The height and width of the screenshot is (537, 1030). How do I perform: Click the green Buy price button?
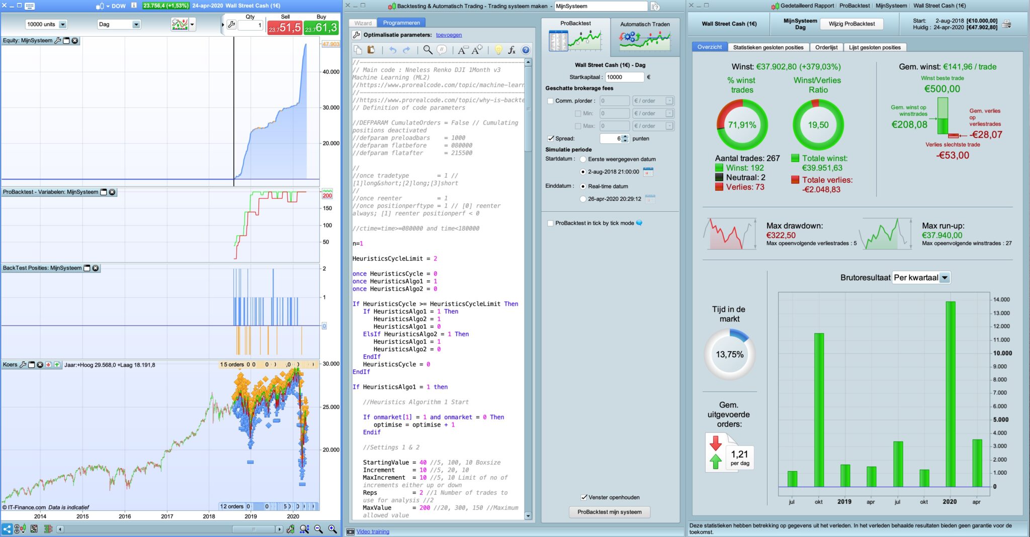point(321,28)
